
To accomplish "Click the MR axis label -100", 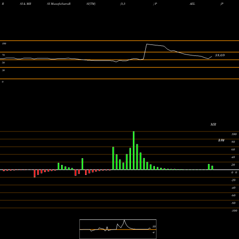I will click(234, 211).
